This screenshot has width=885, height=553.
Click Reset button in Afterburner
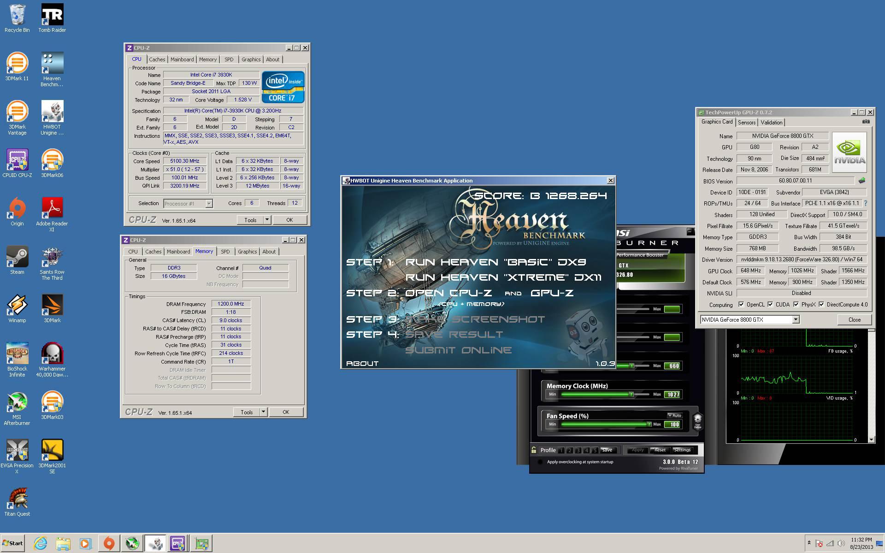[660, 450]
